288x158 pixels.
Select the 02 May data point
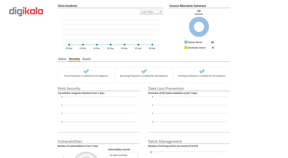[x=69, y=45]
